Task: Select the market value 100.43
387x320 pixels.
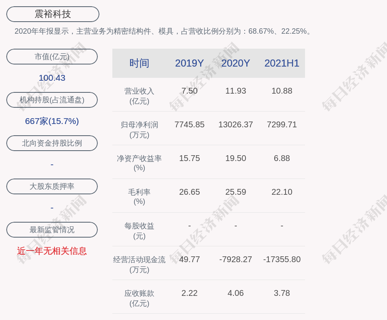Action: tap(52, 78)
